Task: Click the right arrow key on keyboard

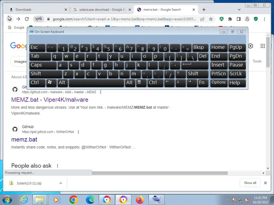Action: [192, 83]
